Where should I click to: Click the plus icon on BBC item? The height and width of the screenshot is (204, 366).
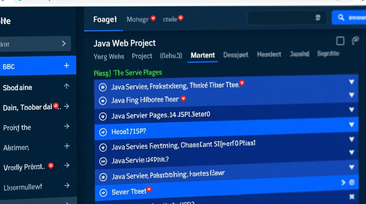coord(66,66)
